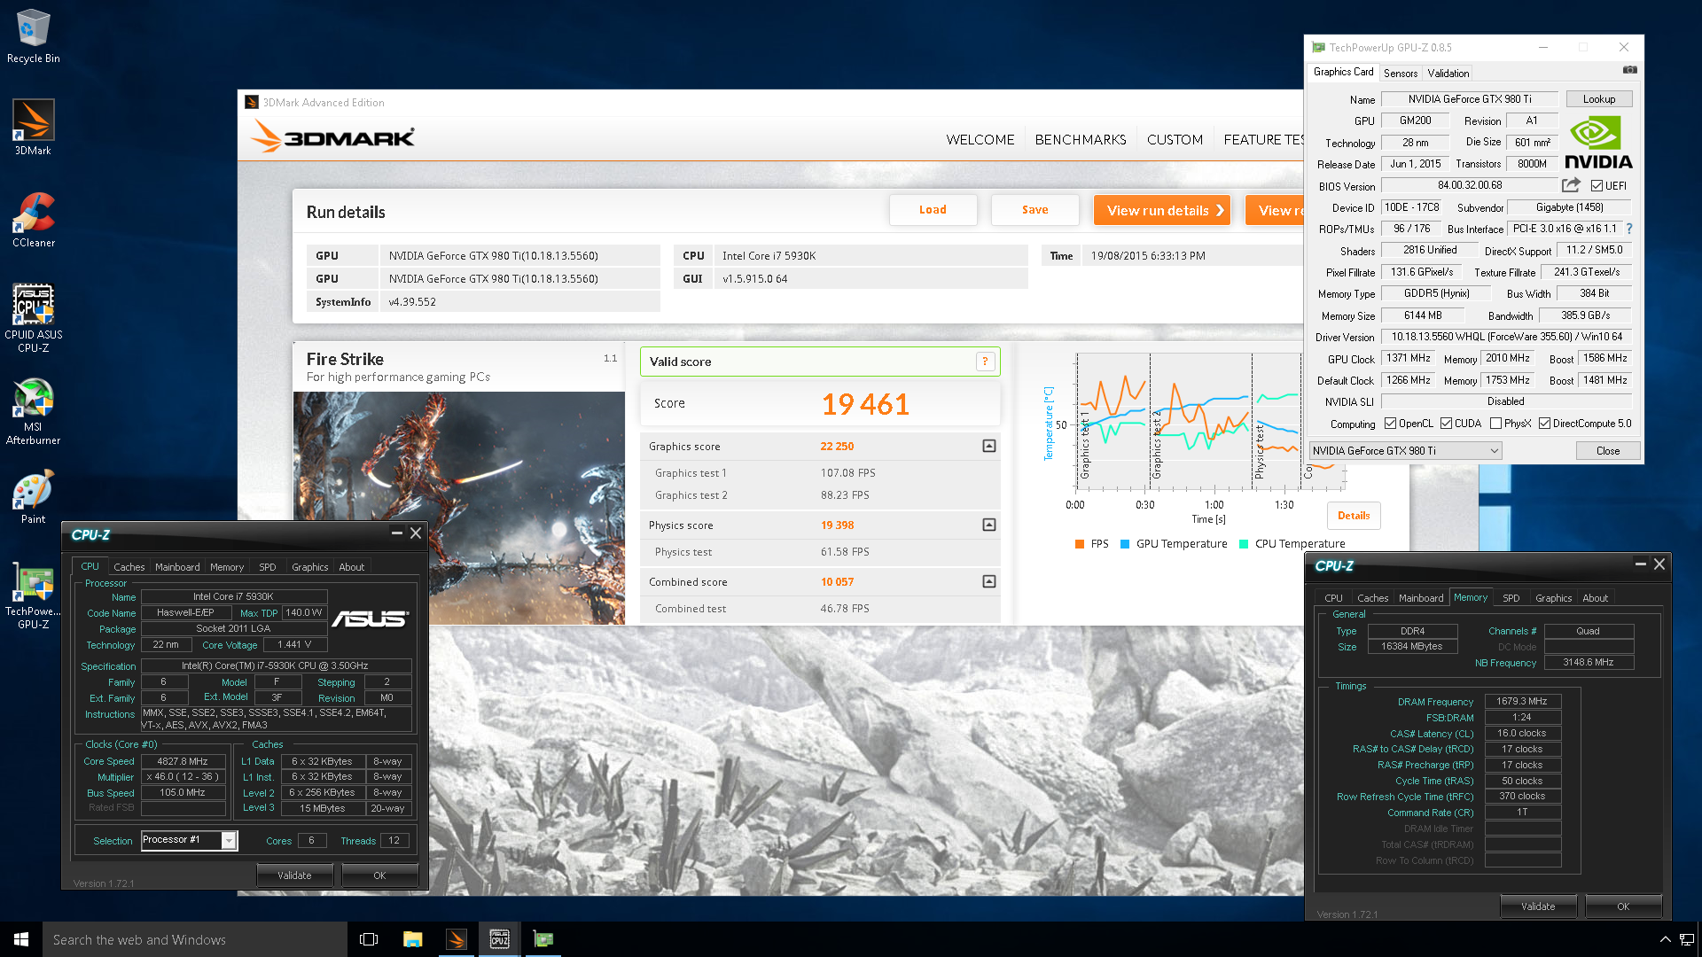Click the GPU Name field in GPU-Z
This screenshot has width=1702, height=957.
[1469, 99]
